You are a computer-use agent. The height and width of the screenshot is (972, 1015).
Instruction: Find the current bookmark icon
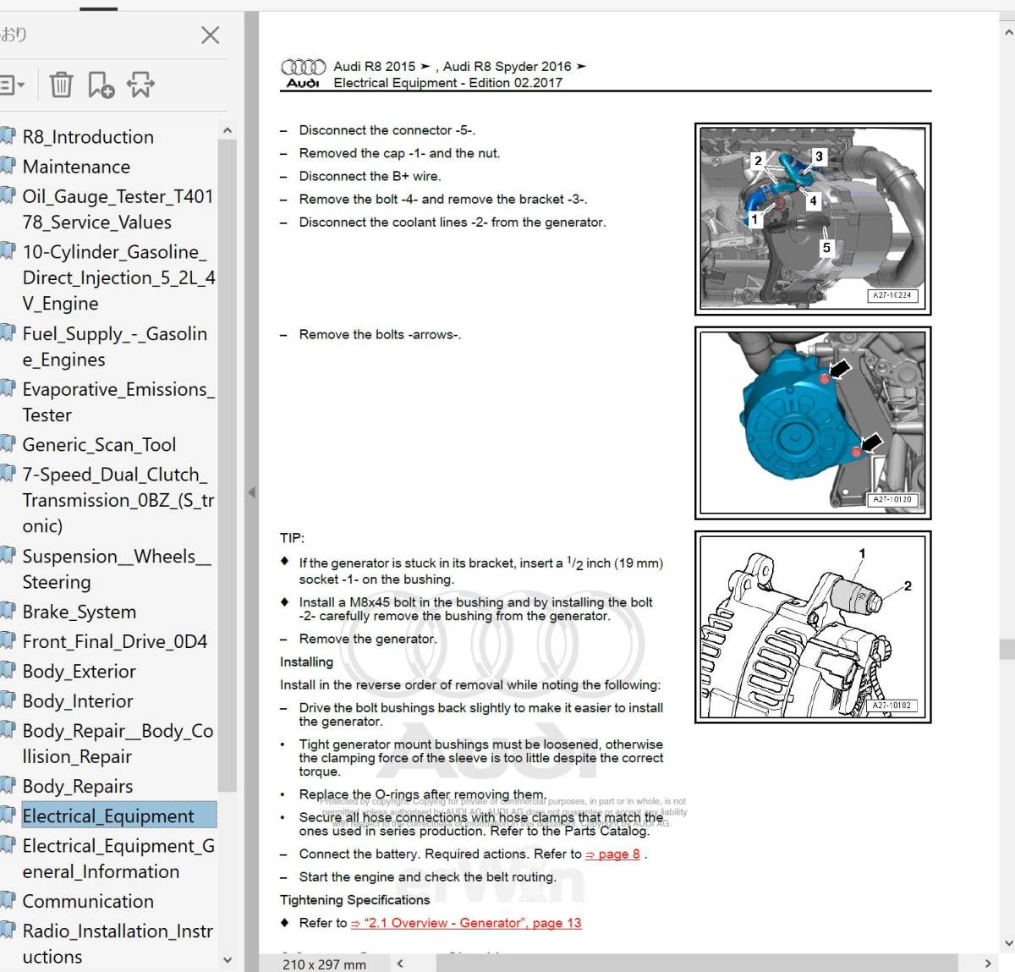point(140,85)
